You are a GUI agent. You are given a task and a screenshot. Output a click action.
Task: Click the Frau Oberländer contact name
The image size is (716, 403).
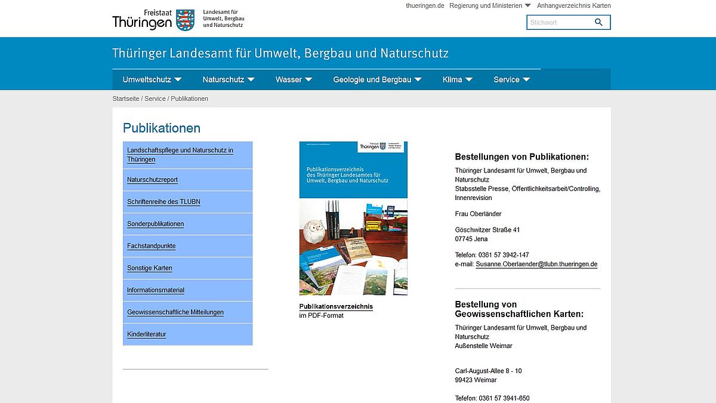478,214
